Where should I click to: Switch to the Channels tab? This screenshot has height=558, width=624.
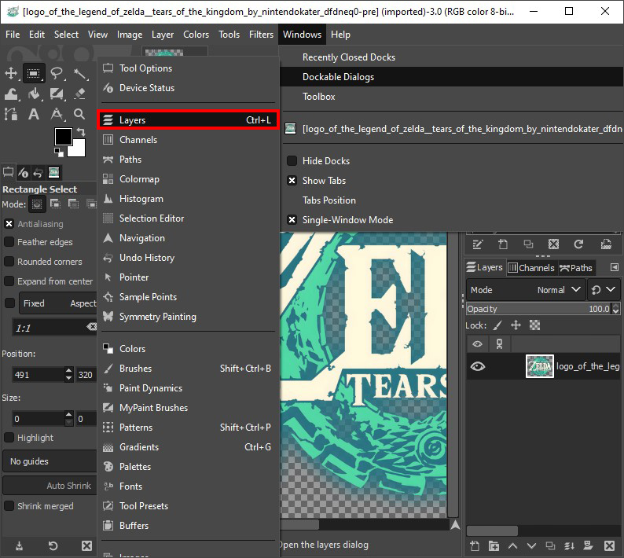coord(532,268)
